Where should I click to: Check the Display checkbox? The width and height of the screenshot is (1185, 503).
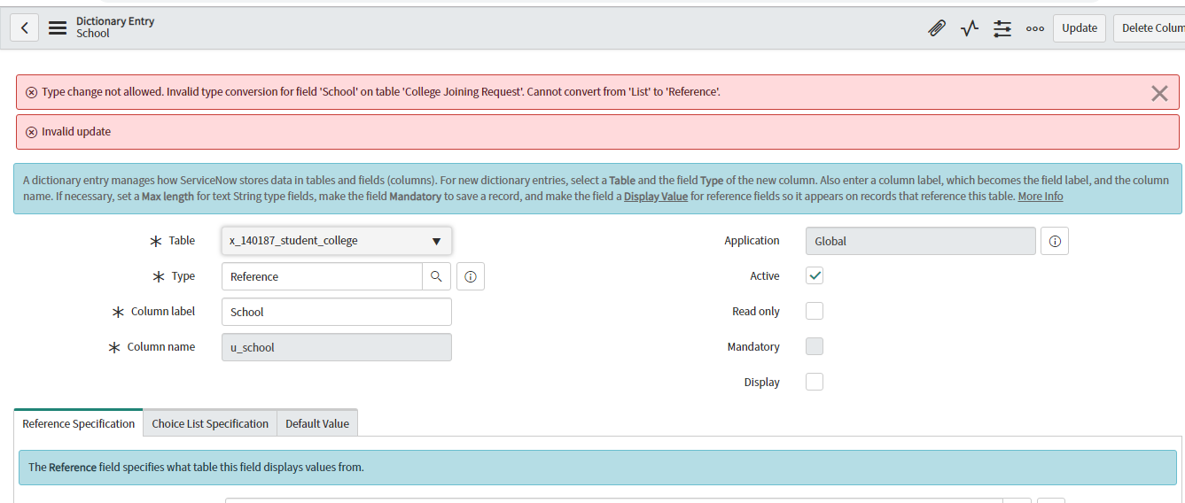point(815,382)
